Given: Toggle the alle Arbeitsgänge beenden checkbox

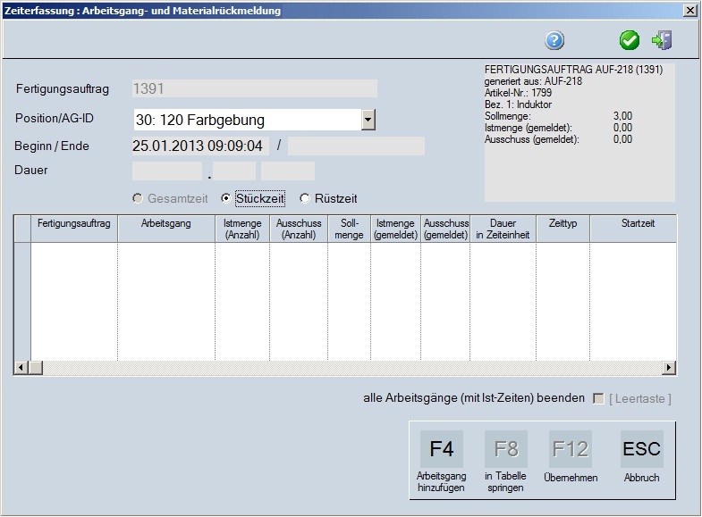Looking at the screenshot, I should (x=598, y=398).
